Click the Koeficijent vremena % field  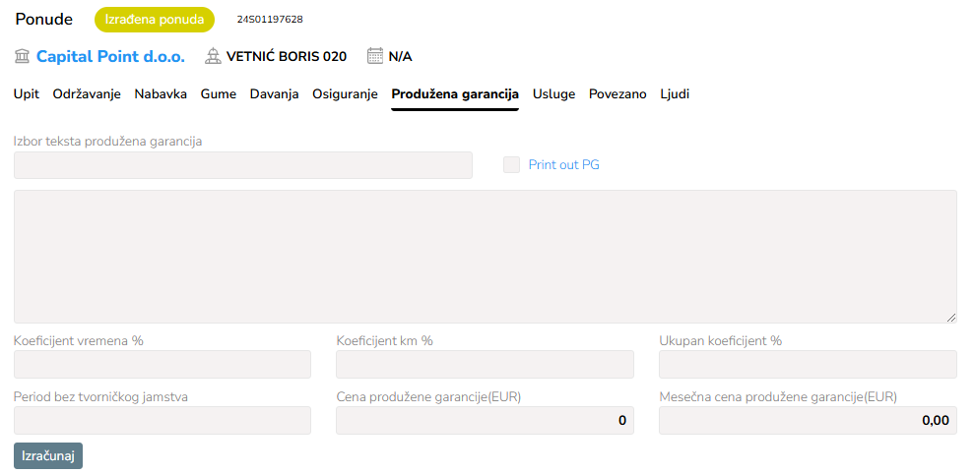162,365
